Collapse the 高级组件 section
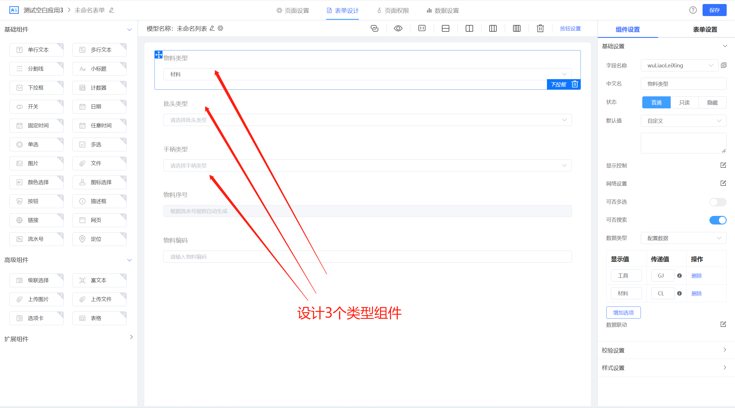 point(129,260)
